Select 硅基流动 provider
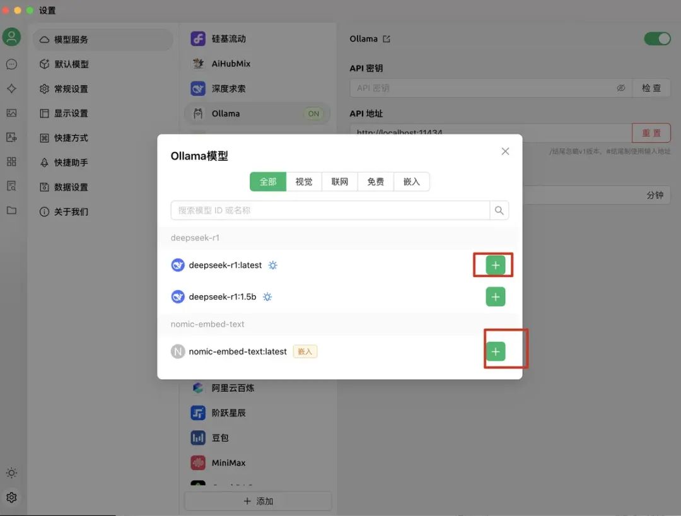 257,38
